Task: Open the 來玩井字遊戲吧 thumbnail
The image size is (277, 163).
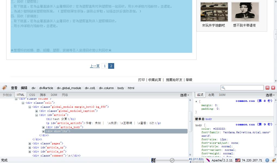Action: pos(214,12)
